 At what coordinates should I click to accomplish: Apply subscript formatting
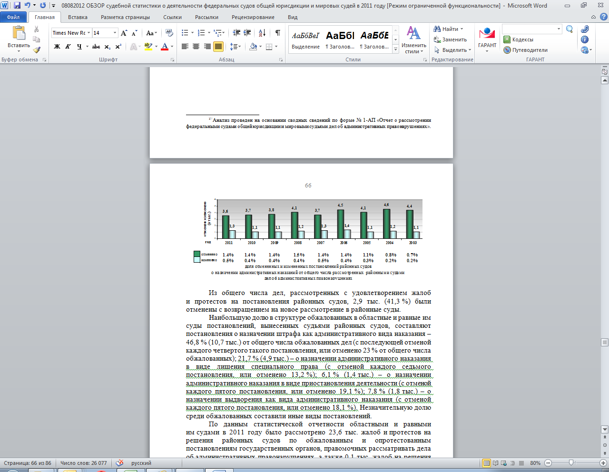click(x=108, y=47)
